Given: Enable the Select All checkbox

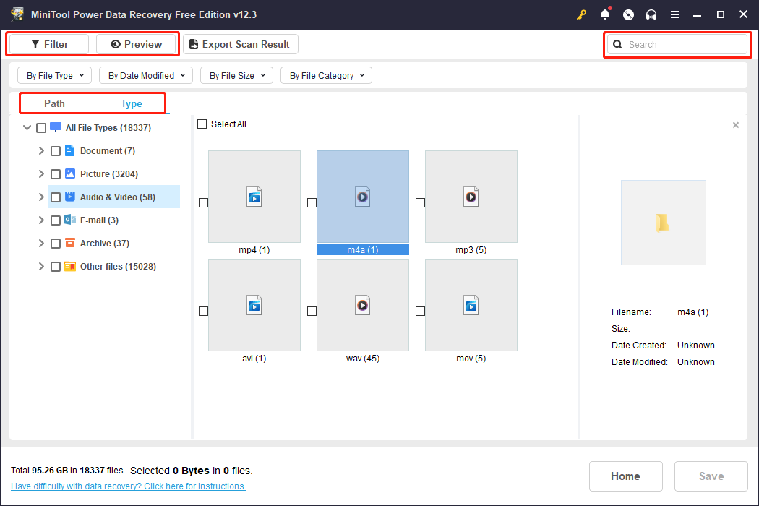Looking at the screenshot, I should click(202, 124).
